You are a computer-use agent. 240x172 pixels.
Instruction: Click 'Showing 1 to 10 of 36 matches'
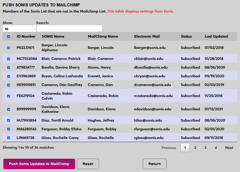(28, 148)
